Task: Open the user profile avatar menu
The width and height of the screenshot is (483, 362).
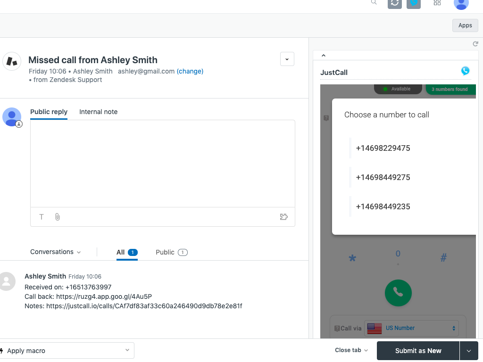Action: click(x=461, y=3)
